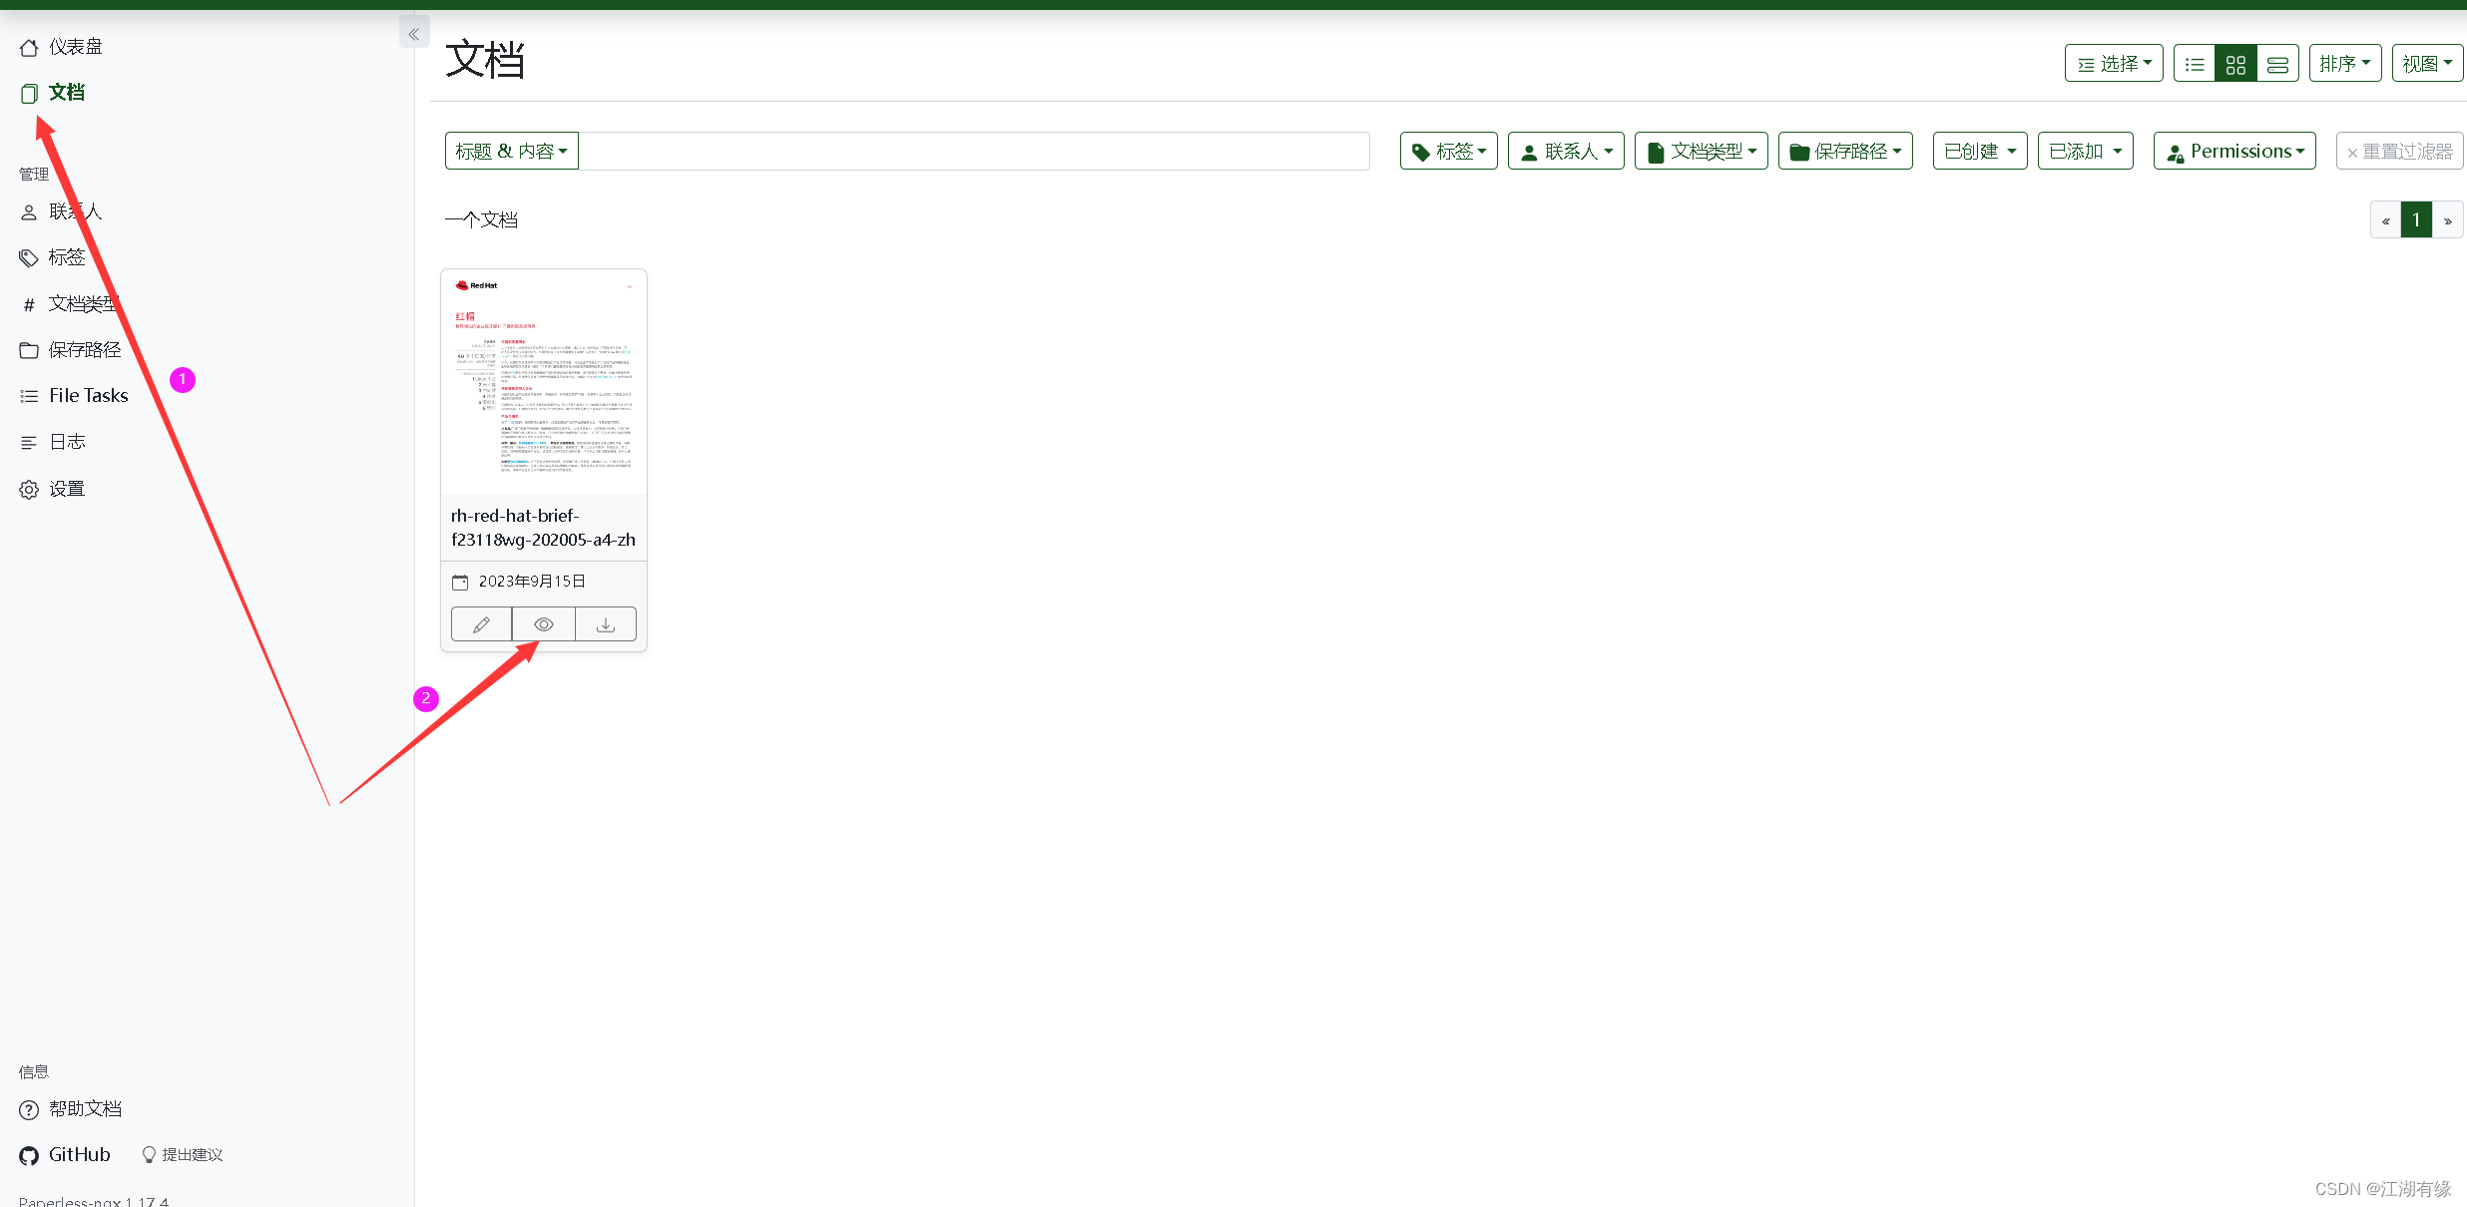Click the document search text field
Image resolution: width=2467 pixels, height=1207 pixels.
pyautogui.click(x=973, y=152)
